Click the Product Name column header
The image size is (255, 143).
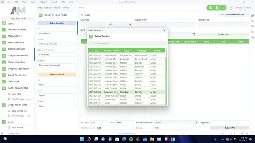[x=112, y=50]
